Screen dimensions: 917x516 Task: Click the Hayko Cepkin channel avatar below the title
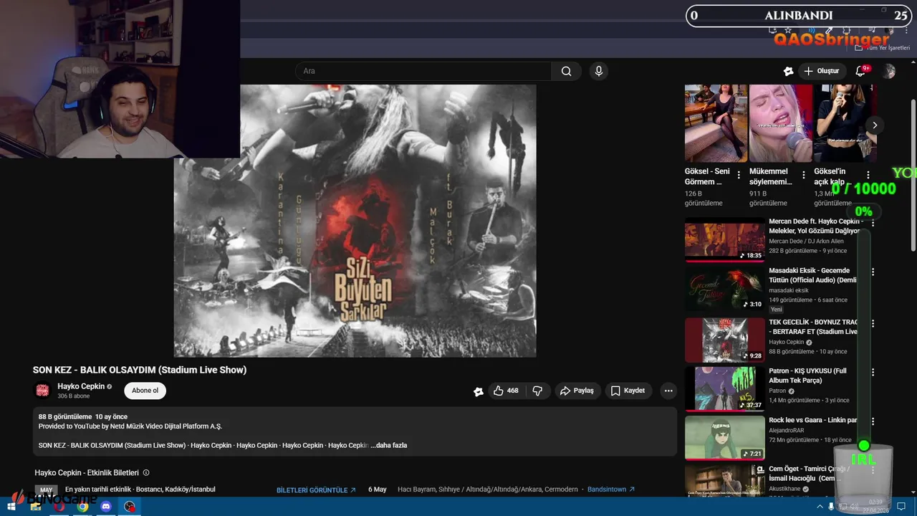[42, 391]
